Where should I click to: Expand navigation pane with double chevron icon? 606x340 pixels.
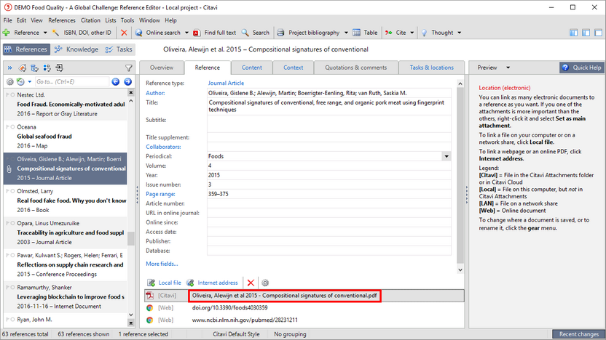tap(9, 68)
